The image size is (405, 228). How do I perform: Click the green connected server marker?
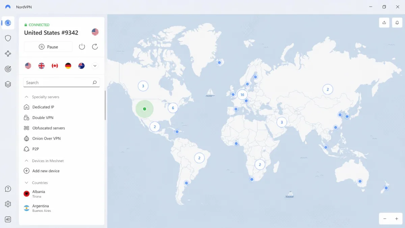144,109
